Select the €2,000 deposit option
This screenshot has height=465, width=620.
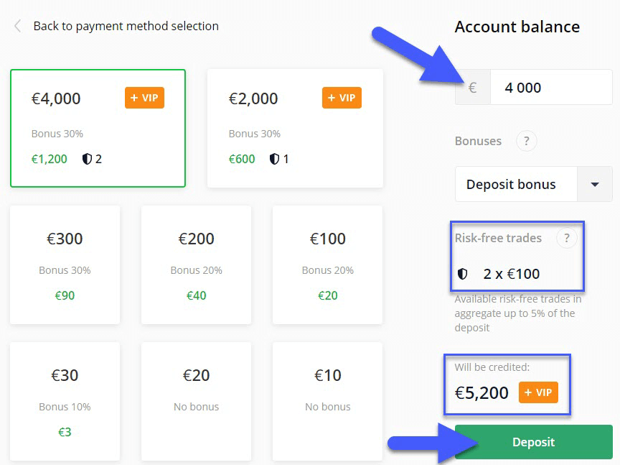click(x=295, y=128)
